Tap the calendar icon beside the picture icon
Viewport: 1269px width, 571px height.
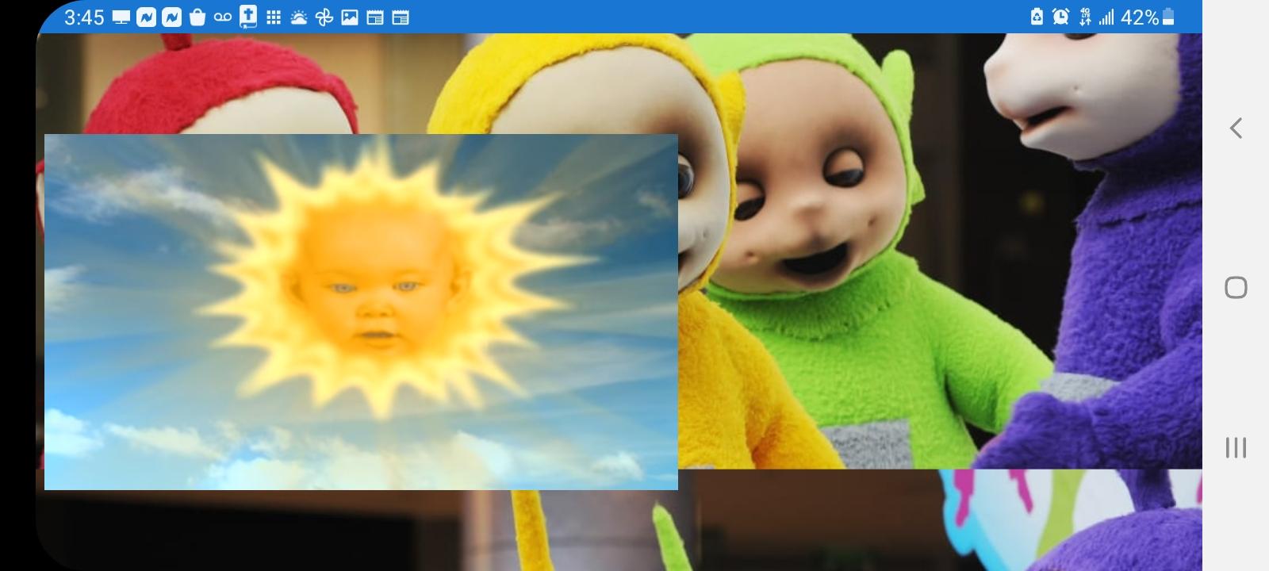375,17
